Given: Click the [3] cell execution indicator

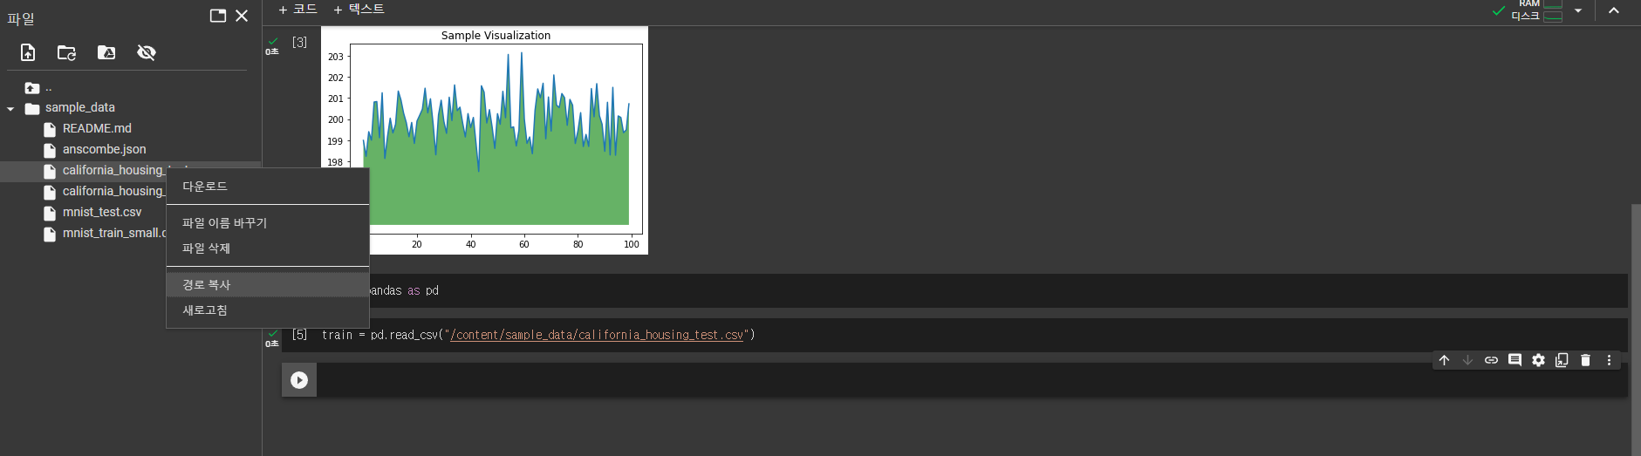Looking at the screenshot, I should (x=299, y=42).
